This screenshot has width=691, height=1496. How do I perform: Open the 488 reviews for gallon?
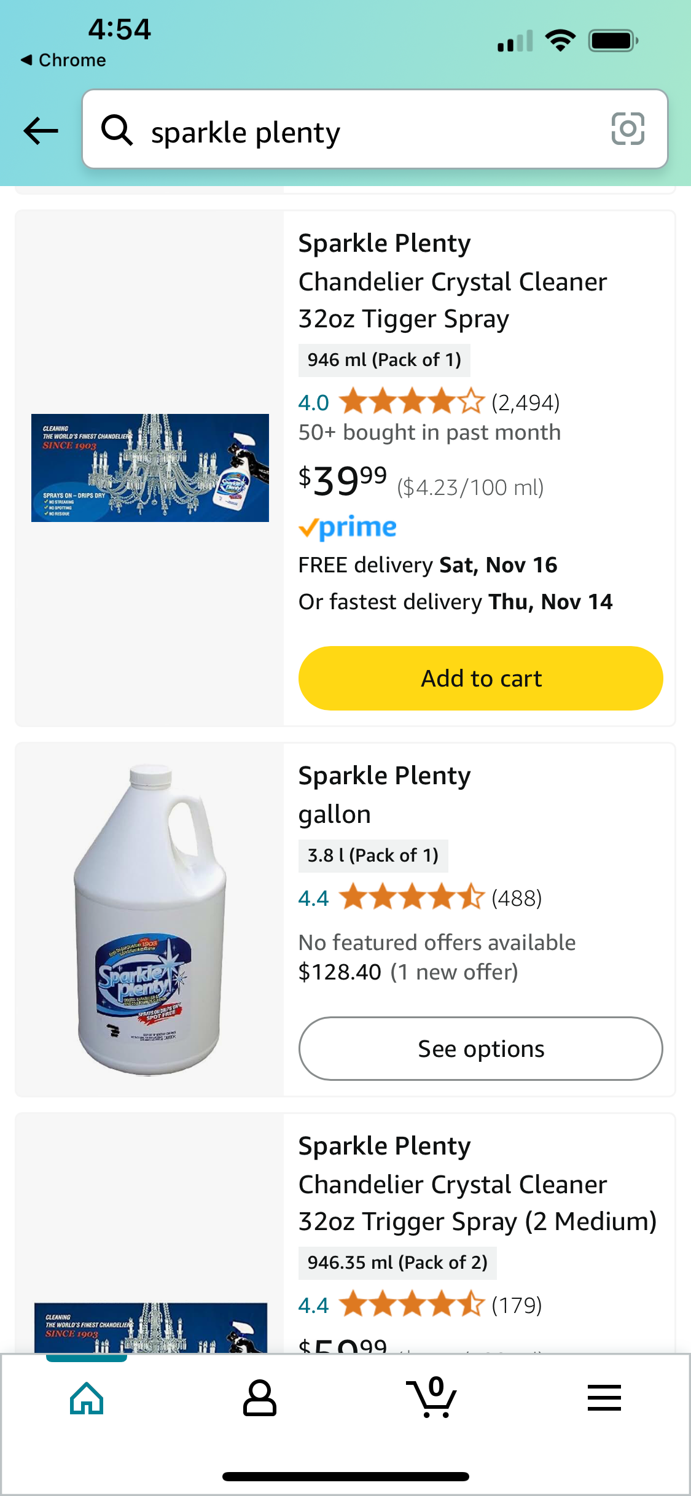[517, 898]
